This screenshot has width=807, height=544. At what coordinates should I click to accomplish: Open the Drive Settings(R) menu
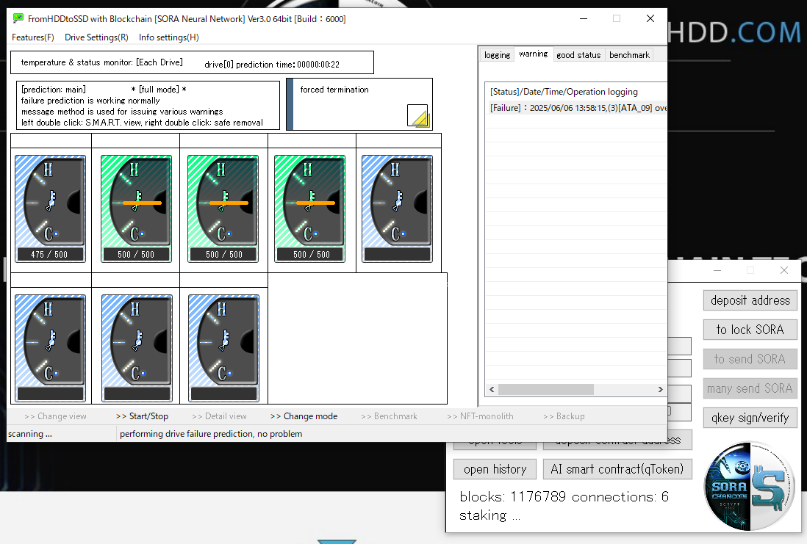[x=96, y=37]
